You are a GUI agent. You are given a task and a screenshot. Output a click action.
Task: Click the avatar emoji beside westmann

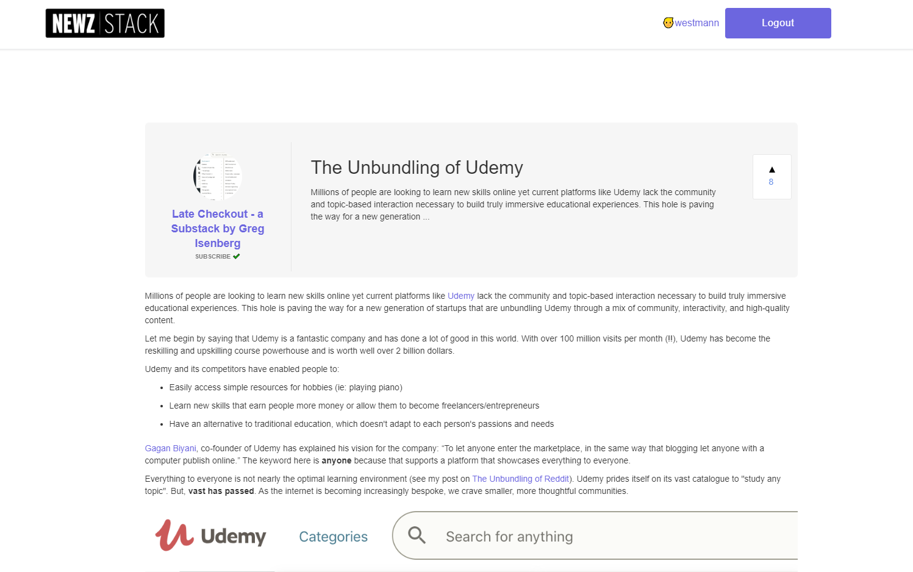coord(669,23)
